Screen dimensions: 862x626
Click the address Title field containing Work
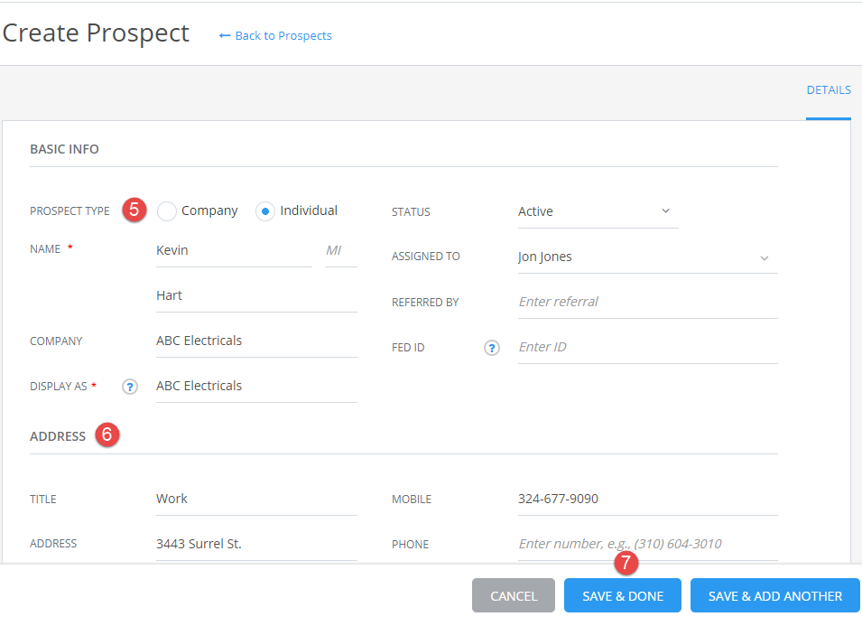pos(256,499)
